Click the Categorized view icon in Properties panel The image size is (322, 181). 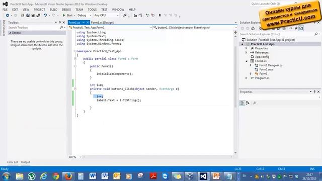242,103
